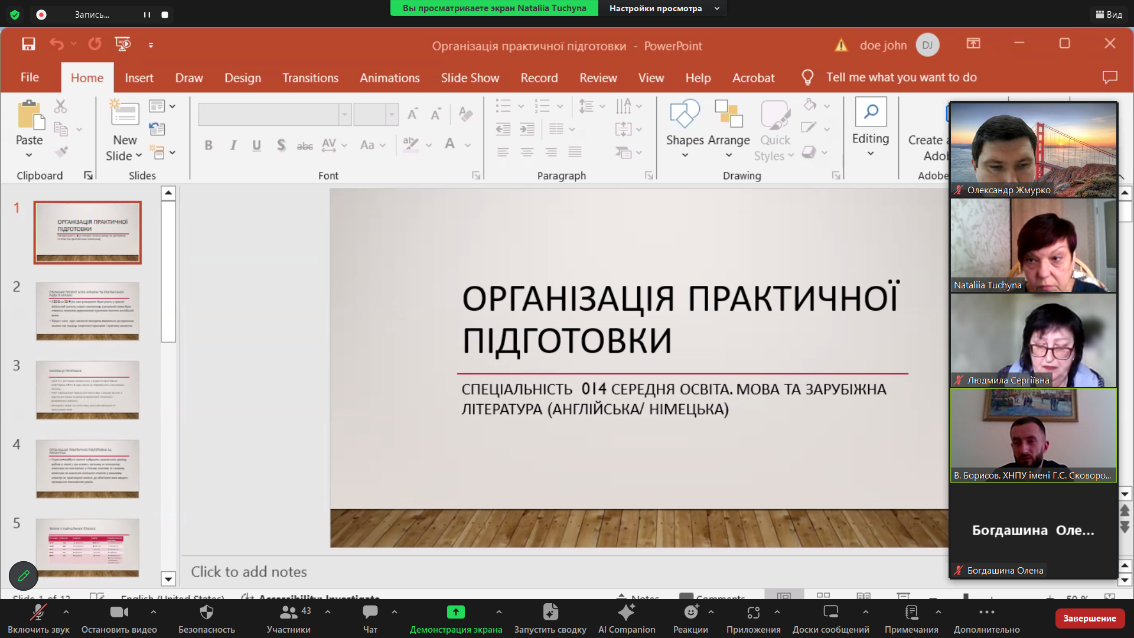Click the Increase Font Size icon
This screenshot has height=638, width=1134.
point(413,114)
